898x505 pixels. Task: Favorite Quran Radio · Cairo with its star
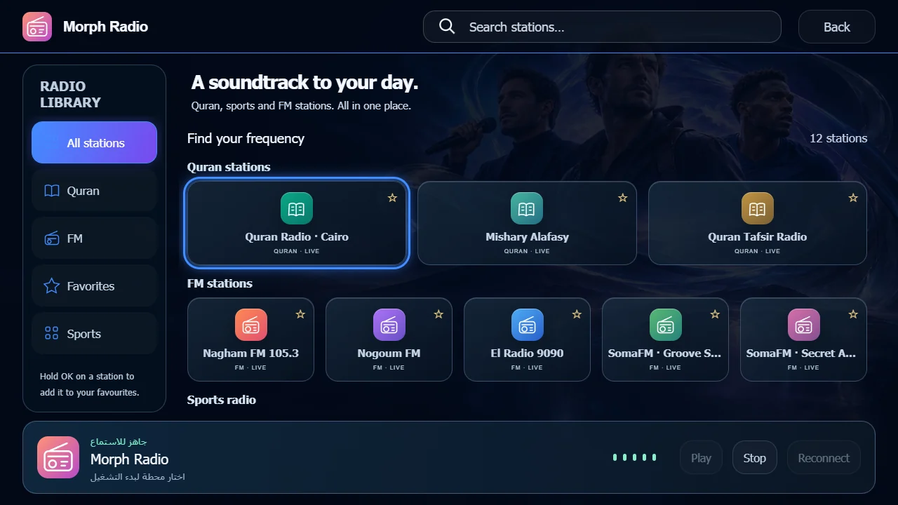coord(392,198)
